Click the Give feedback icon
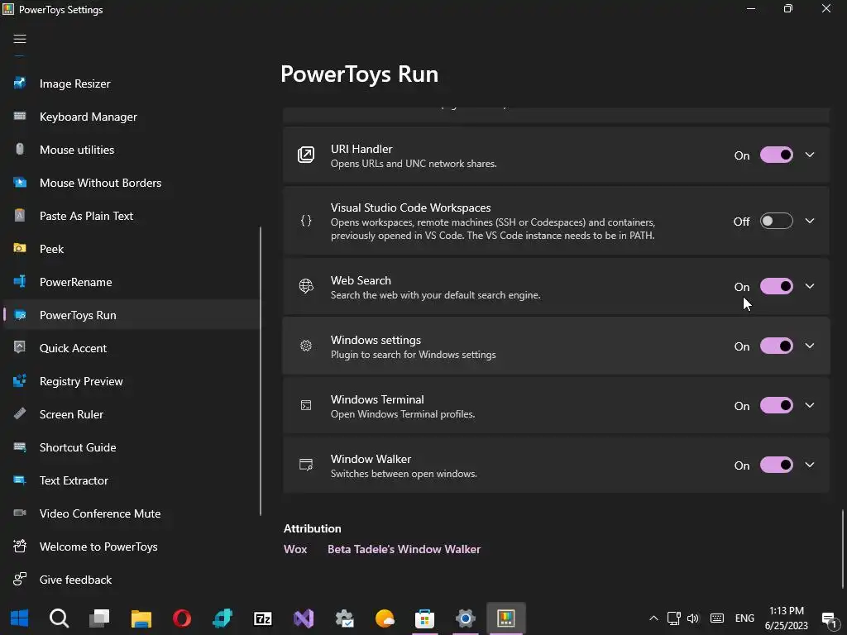Viewport: 847px width, 635px height. point(20,579)
